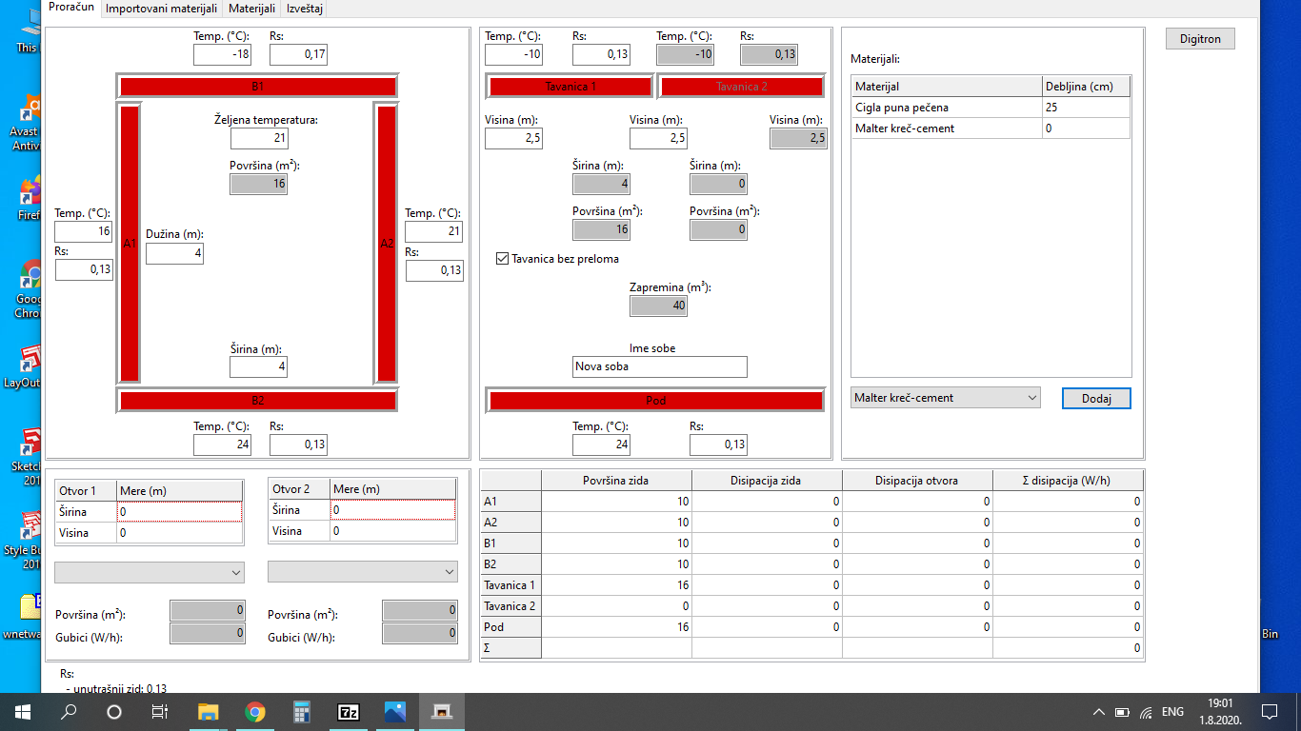The height and width of the screenshot is (731, 1301).
Task: Launch Google Chrome from the taskbar
Action: click(254, 711)
